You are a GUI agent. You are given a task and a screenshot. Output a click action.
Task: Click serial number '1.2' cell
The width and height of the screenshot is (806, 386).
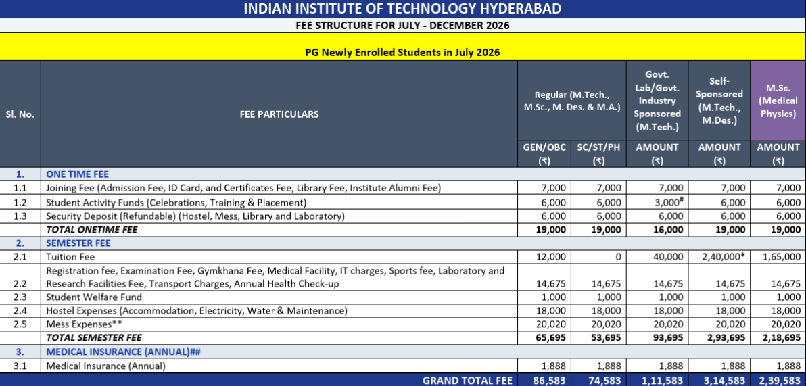pyautogui.click(x=20, y=203)
